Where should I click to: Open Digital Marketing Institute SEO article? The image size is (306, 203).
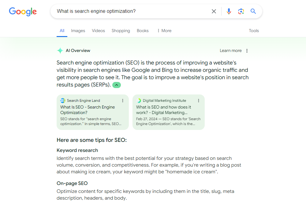point(163,110)
